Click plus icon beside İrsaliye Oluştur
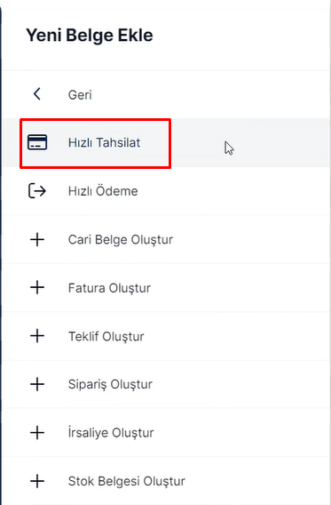This screenshot has width=331, height=505. coord(37,432)
